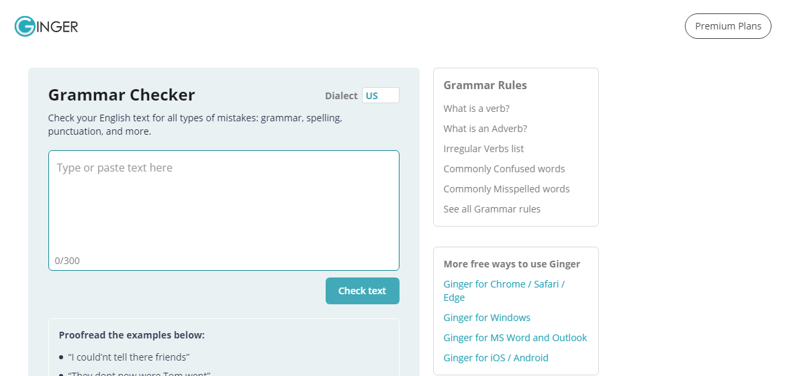Viewport: 793px width, 376px height.
Task: Click the Grammar Checker title
Action: [x=122, y=95]
